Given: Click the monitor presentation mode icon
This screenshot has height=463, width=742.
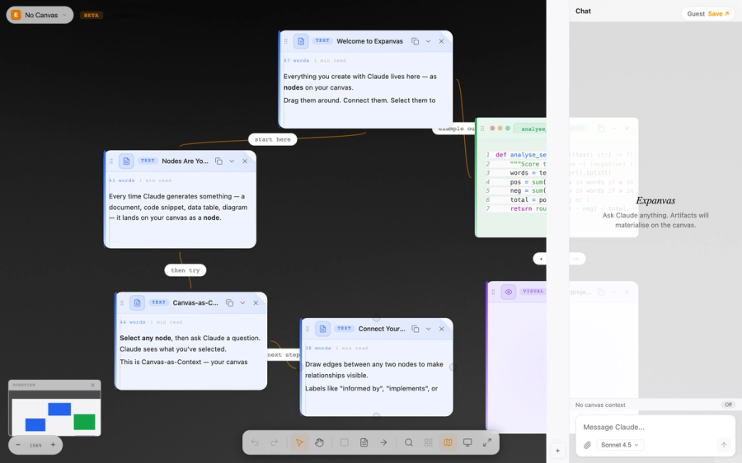Looking at the screenshot, I should [x=467, y=442].
